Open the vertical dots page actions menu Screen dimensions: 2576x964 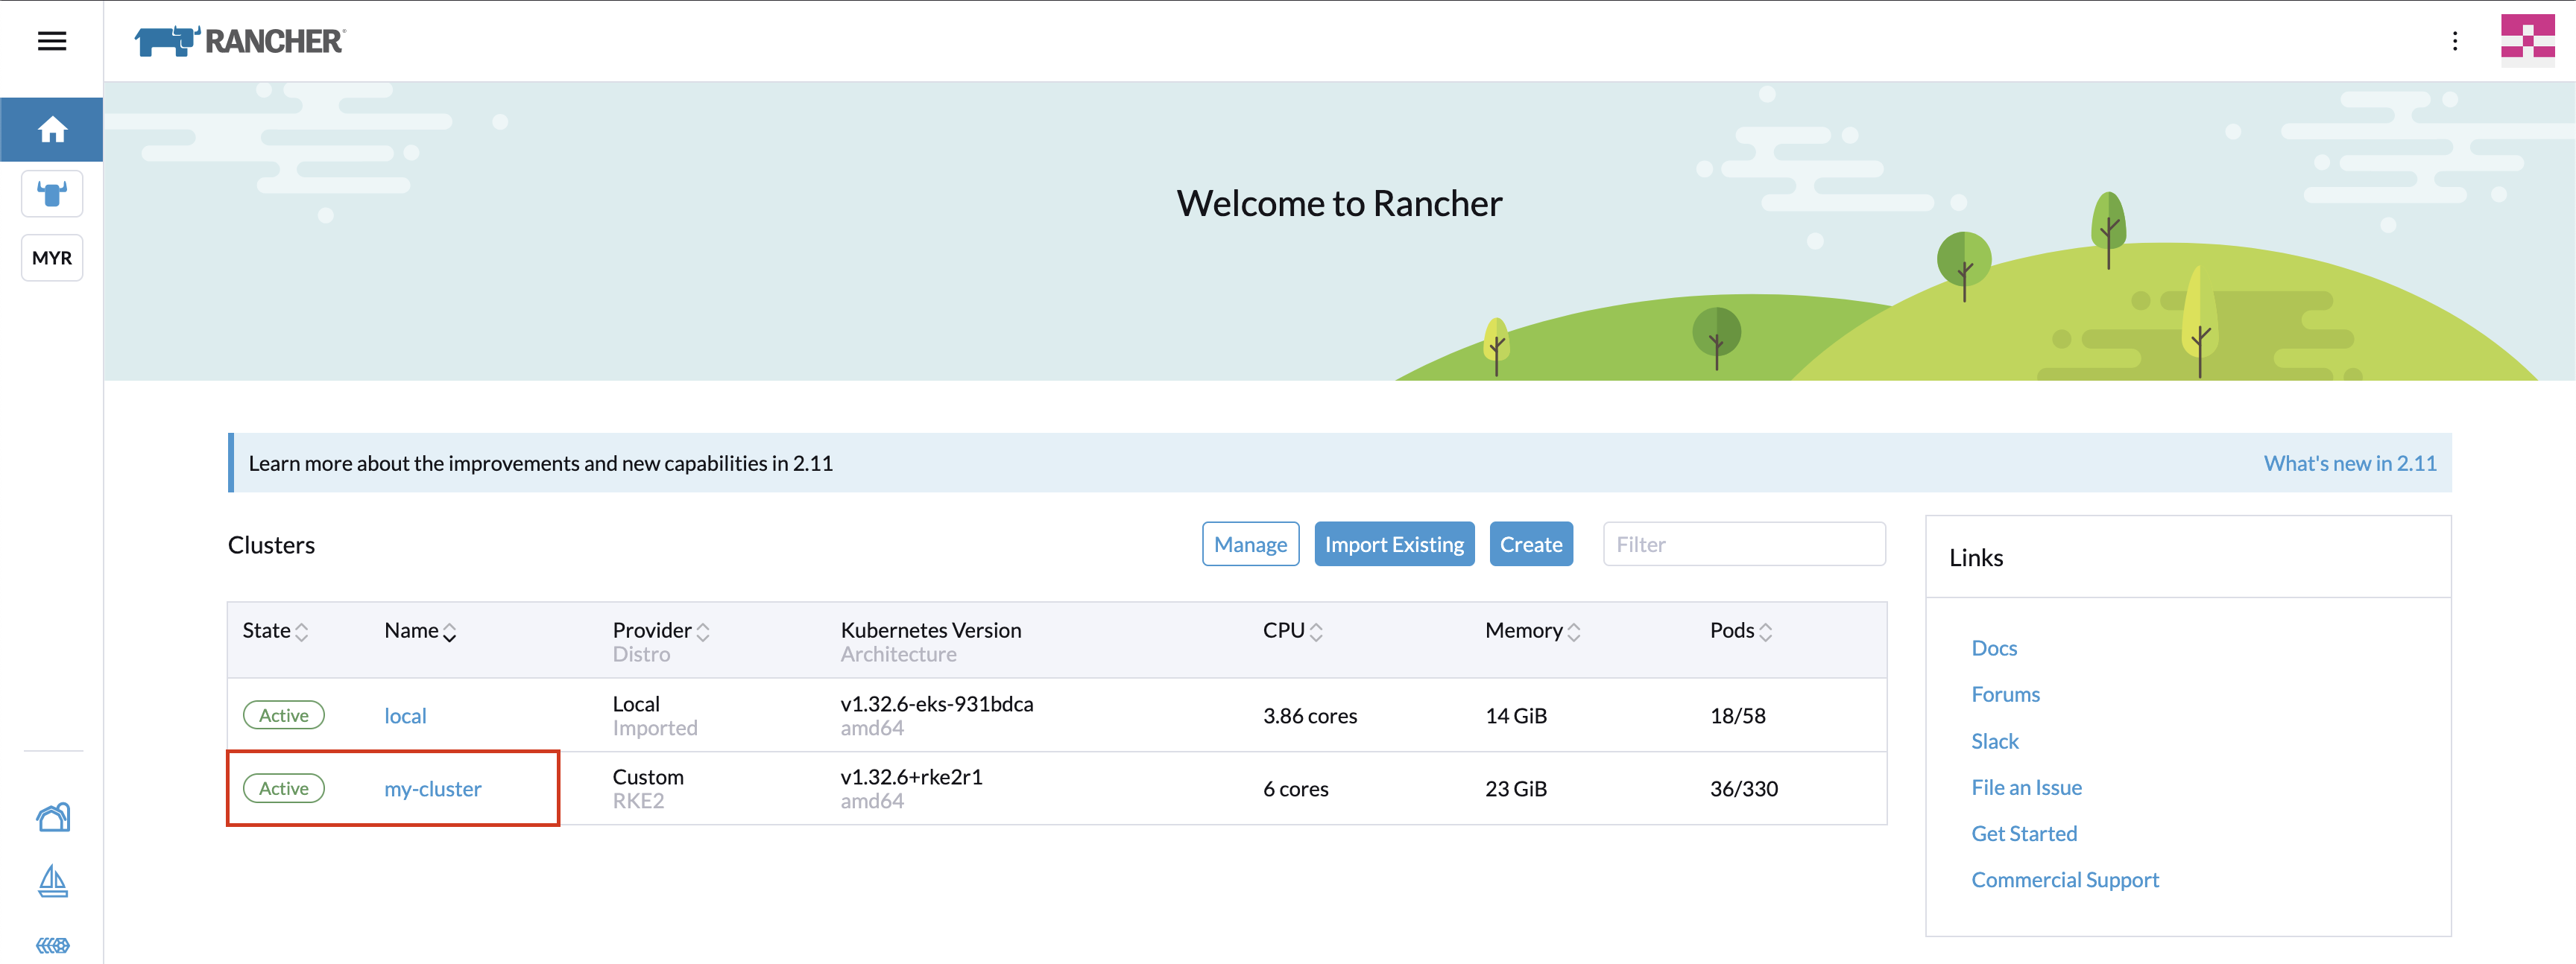tap(2454, 41)
